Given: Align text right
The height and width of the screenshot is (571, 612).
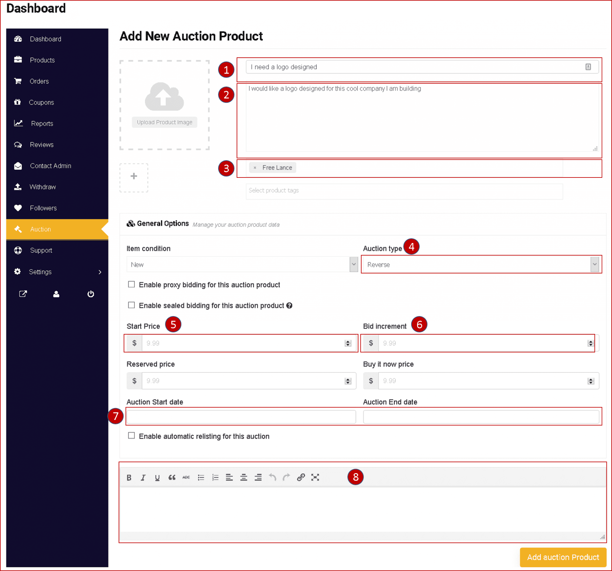Looking at the screenshot, I should pos(258,477).
